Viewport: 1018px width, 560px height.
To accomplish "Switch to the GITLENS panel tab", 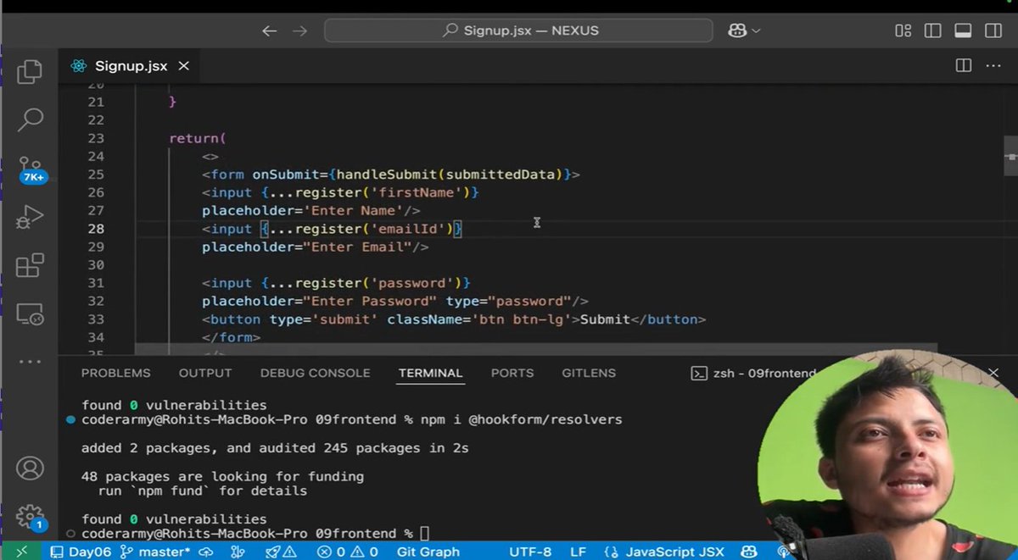I will (589, 373).
